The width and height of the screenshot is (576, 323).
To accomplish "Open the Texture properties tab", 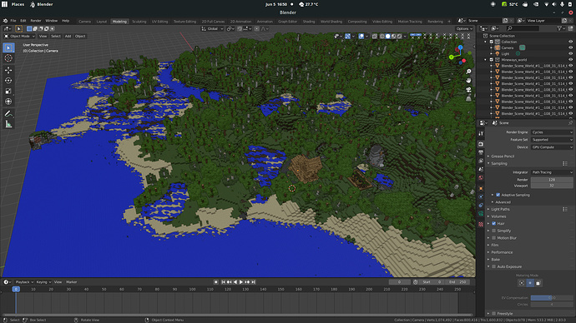I will [481, 224].
